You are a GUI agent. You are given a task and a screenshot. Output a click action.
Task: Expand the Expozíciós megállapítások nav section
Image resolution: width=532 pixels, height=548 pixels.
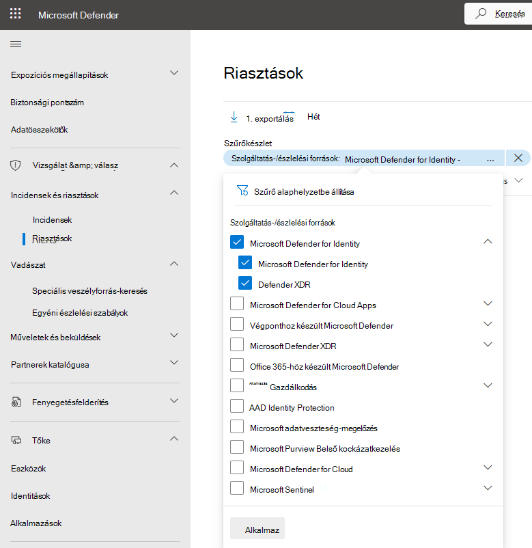(x=174, y=72)
